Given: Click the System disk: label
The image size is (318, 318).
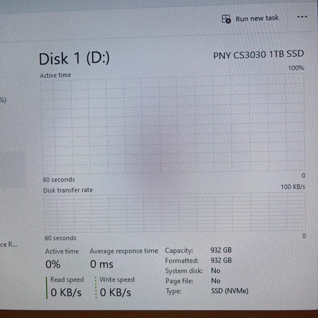Looking at the screenshot, I should coord(184,271).
